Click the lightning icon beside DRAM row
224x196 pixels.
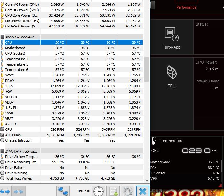(x=2, y=81)
